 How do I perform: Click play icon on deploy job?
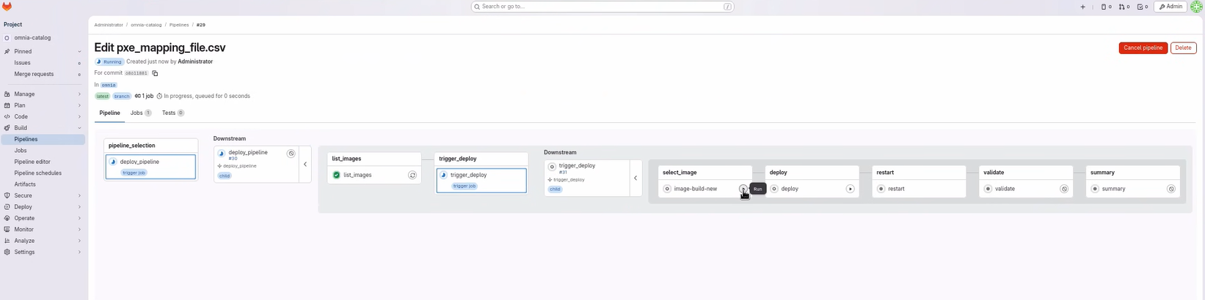tap(850, 189)
